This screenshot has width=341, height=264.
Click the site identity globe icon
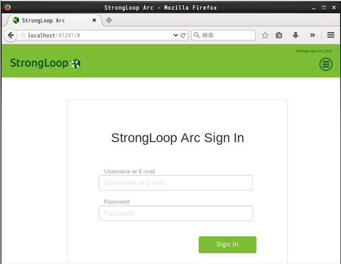pyautogui.click(x=23, y=35)
